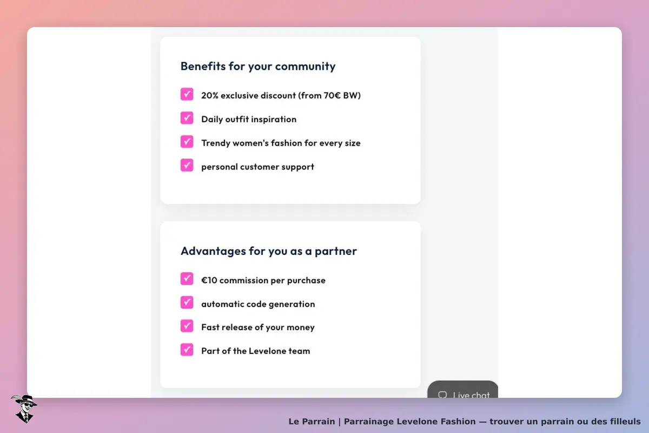Click the checkmark beside Daily outfit inspiration

click(x=187, y=118)
